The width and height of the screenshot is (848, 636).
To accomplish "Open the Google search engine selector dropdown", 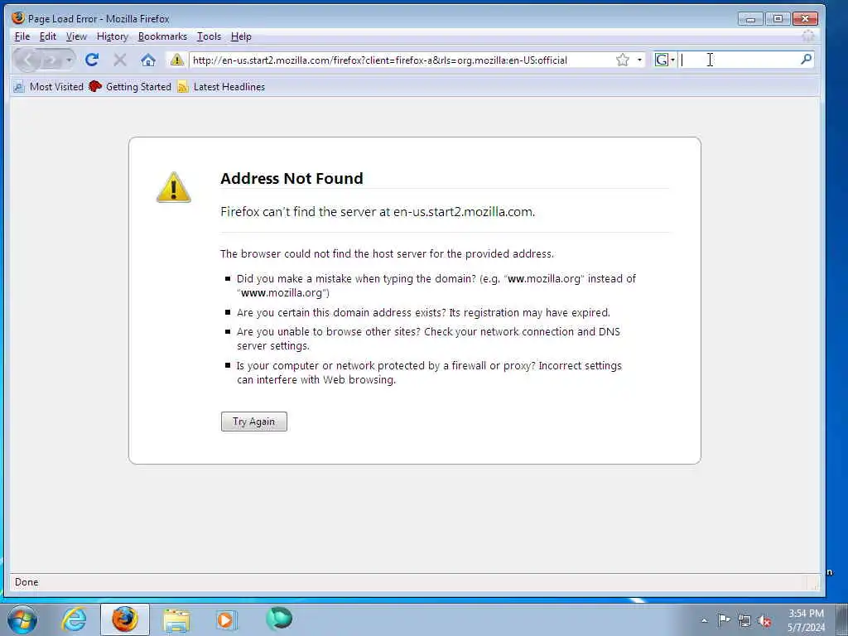I will point(665,60).
